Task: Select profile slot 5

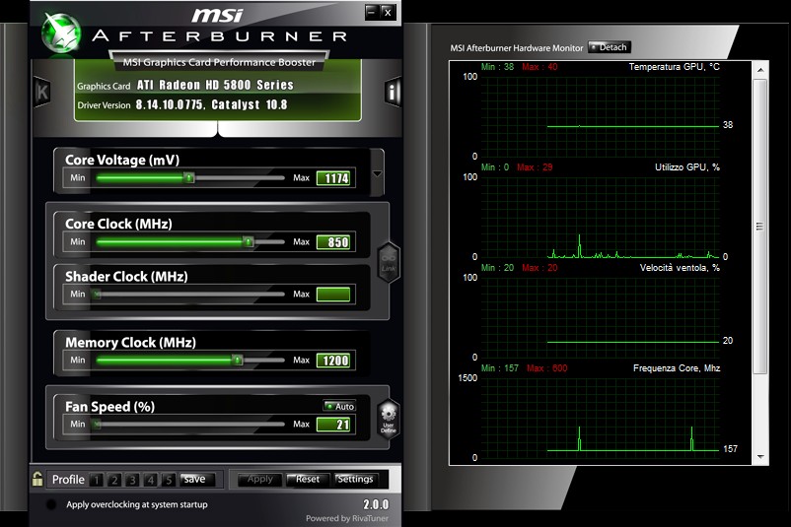Action: click(169, 480)
